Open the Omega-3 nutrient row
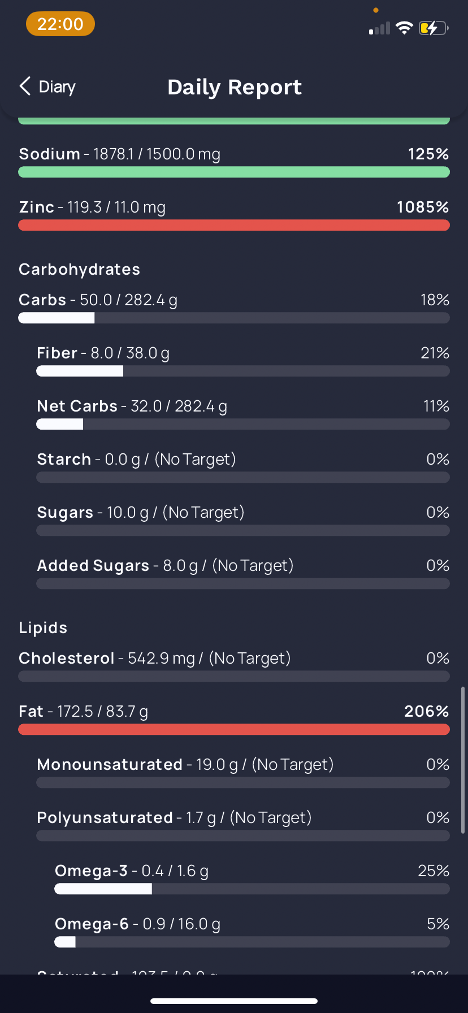The image size is (468, 1013). (252, 878)
